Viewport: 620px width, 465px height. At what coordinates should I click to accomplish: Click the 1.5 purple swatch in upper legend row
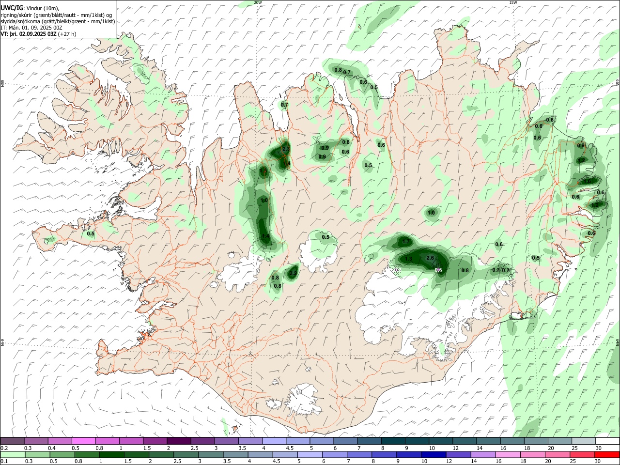(x=155, y=441)
